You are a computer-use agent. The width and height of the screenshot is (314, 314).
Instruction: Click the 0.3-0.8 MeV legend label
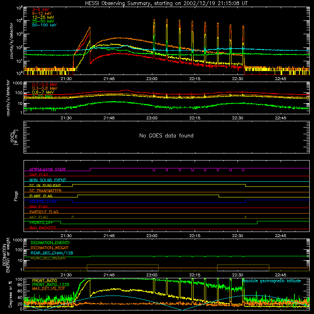coord(45,88)
